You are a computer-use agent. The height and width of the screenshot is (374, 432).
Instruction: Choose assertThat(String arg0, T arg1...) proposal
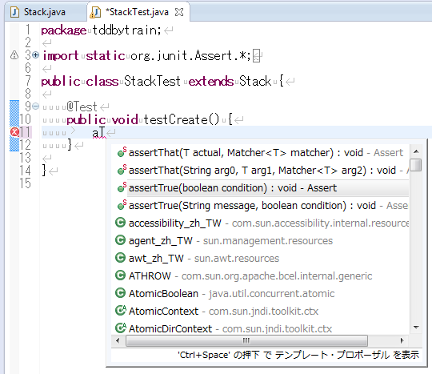[x=260, y=170]
